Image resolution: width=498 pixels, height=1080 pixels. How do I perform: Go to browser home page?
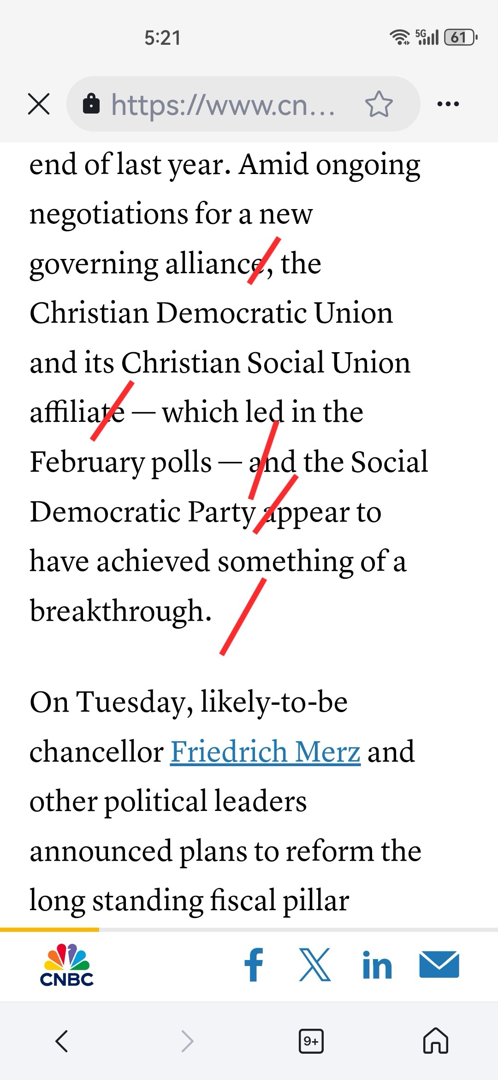pyautogui.click(x=436, y=1041)
